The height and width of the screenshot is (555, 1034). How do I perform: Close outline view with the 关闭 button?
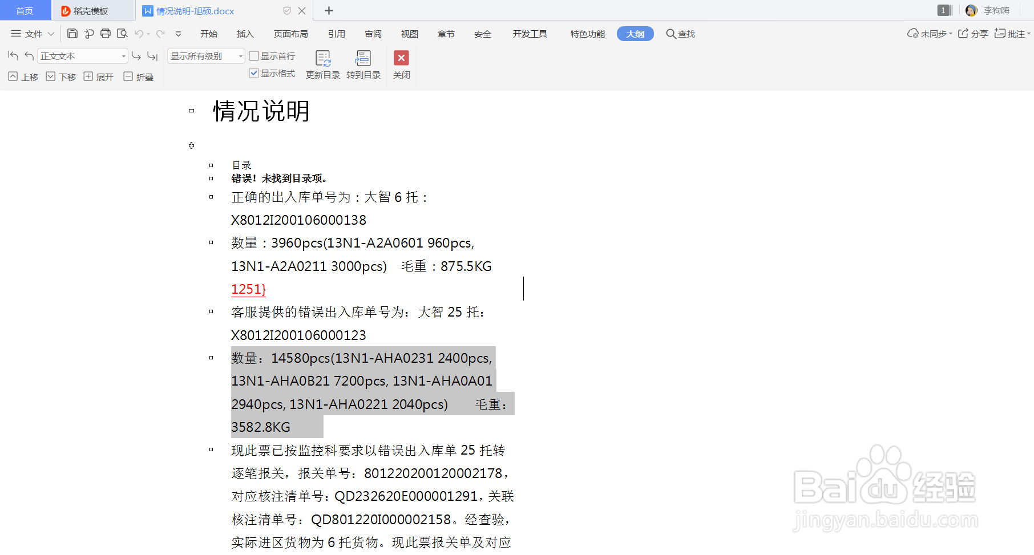(x=401, y=64)
